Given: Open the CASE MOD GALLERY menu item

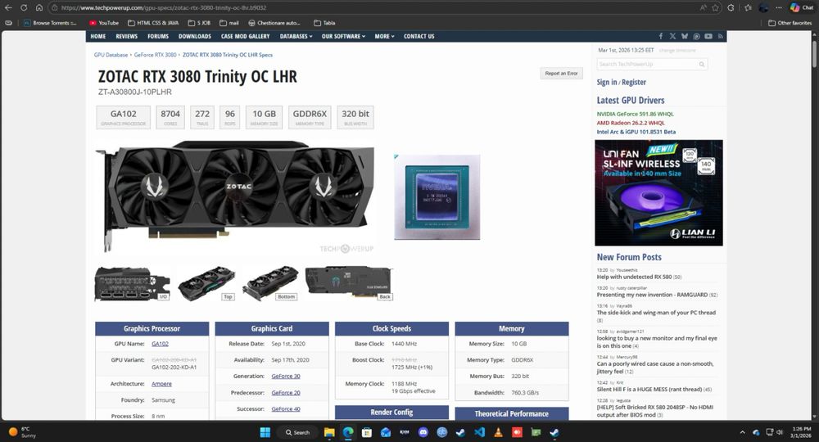Looking at the screenshot, I should (245, 36).
